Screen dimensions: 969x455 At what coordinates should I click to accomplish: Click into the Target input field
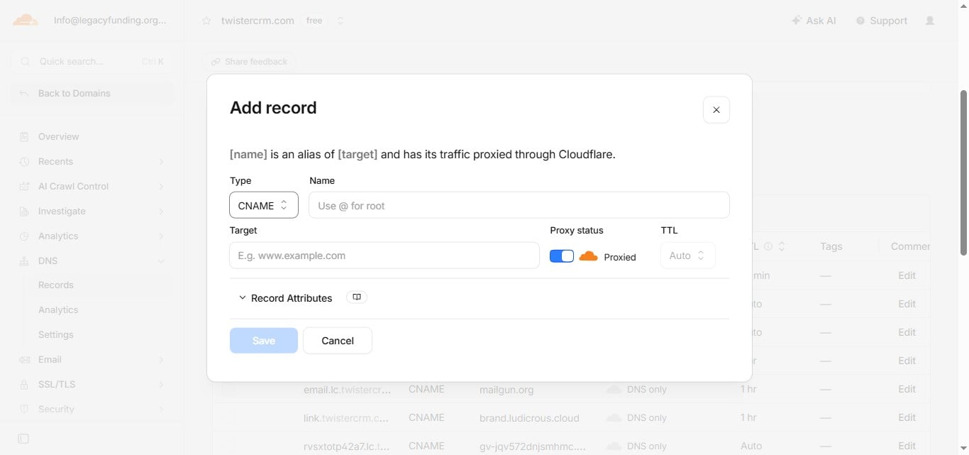[x=384, y=256]
